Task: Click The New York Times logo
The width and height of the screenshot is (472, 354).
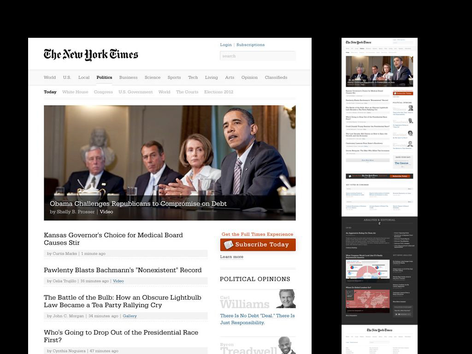Action: [x=91, y=54]
